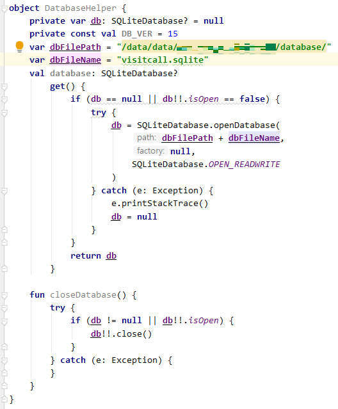Viewport: 338px width, 409px height.
Task: Click 'close()' method call
Action: 134,334
